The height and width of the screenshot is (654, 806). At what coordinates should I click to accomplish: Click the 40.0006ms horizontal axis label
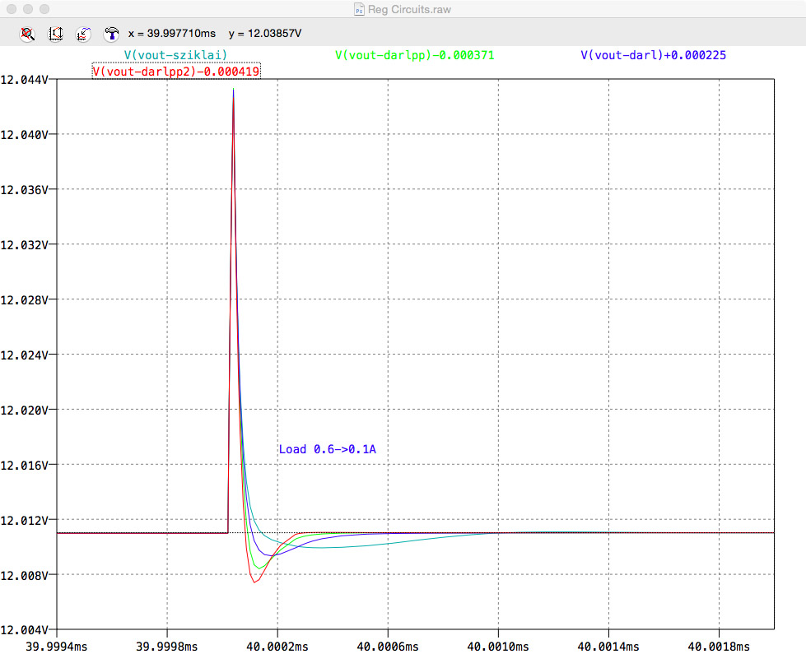pyautogui.click(x=388, y=647)
